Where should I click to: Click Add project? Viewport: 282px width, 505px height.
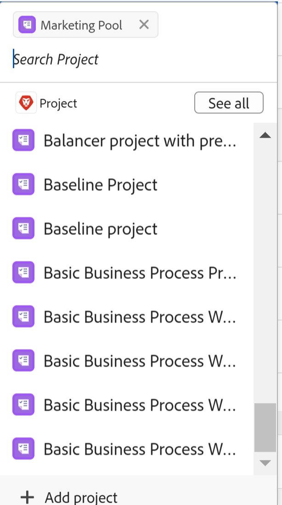(x=80, y=497)
